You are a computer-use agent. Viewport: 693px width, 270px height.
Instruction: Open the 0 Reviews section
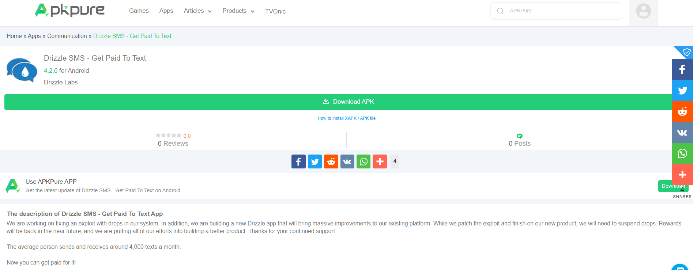pyautogui.click(x=173, y=144)
